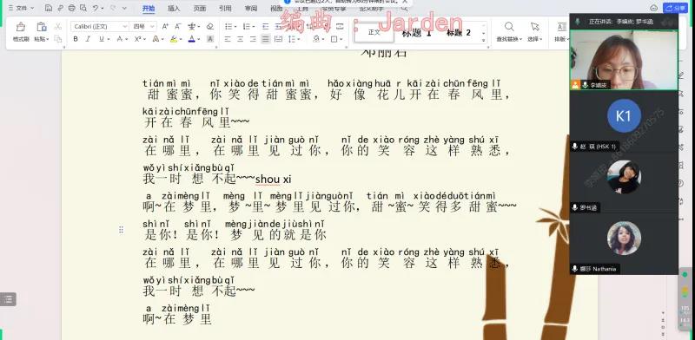Viewport: 695px width, 340px height.
Task: Click the Increase font size icon
Action: (x=165, y=27)
